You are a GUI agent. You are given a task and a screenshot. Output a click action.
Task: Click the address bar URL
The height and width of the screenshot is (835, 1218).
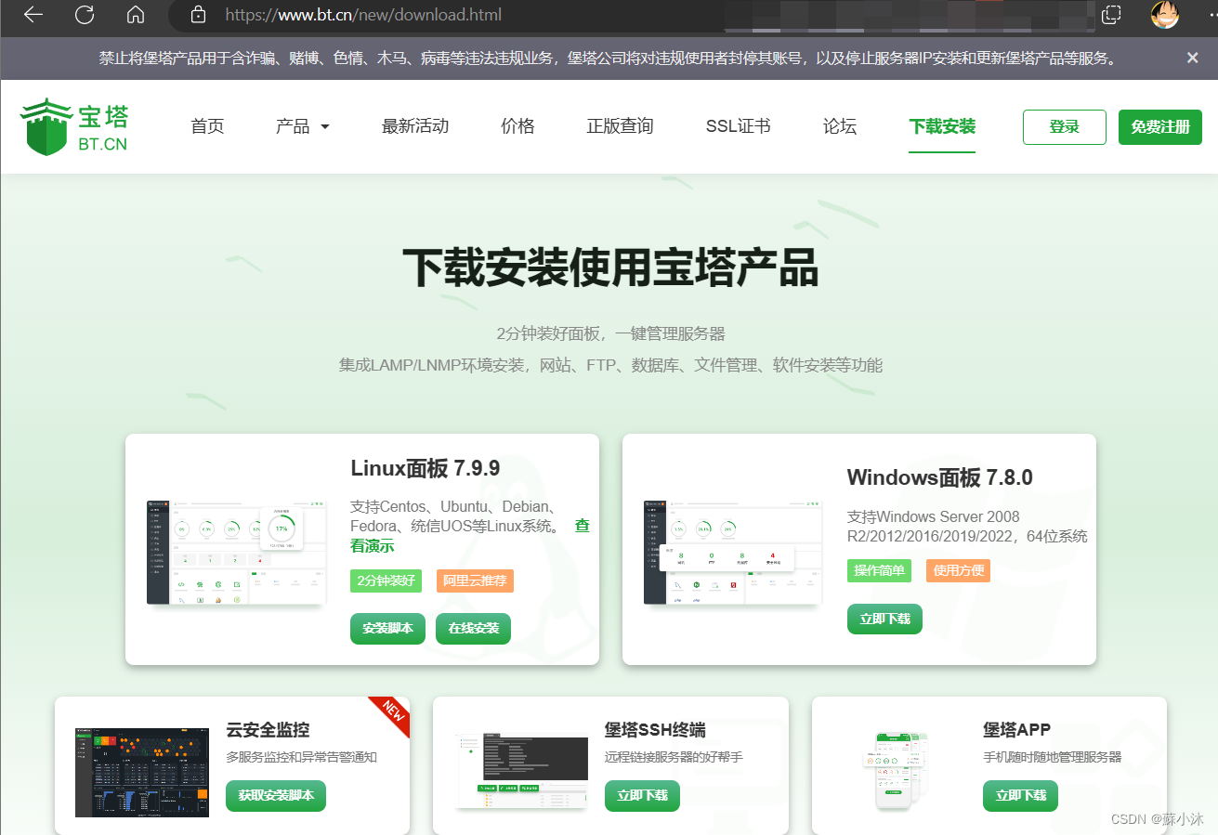[x=363, y=15]
